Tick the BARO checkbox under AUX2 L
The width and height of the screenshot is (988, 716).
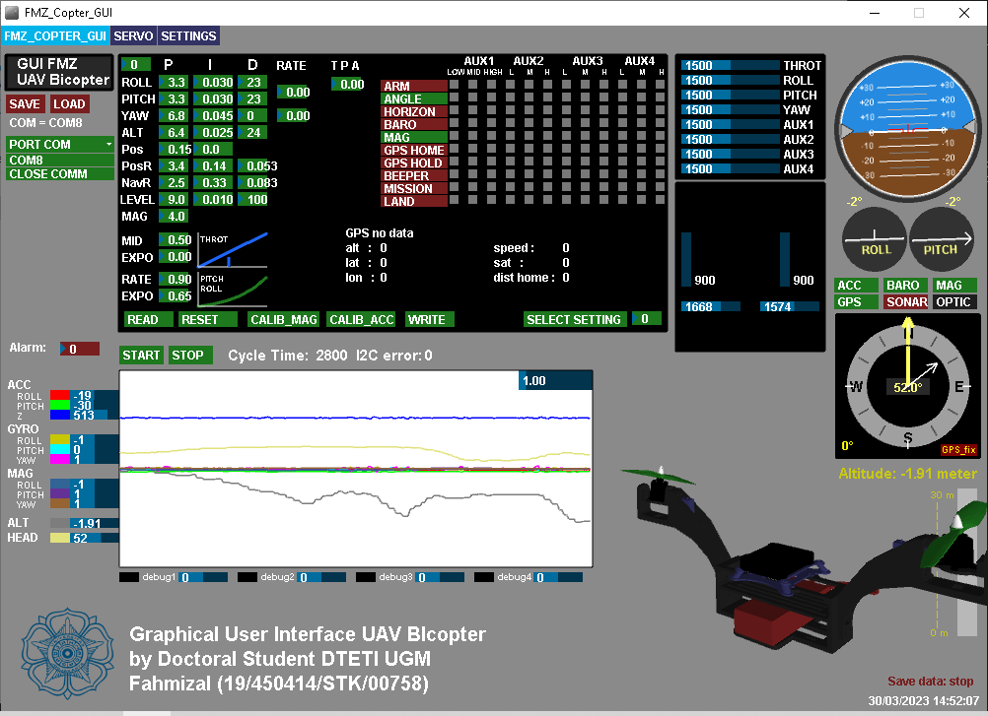tap(511, 124)
